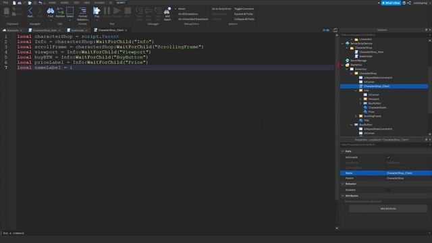Click the pop-out editor window icon
Screen dimensions: 432x243
[335, 30]
